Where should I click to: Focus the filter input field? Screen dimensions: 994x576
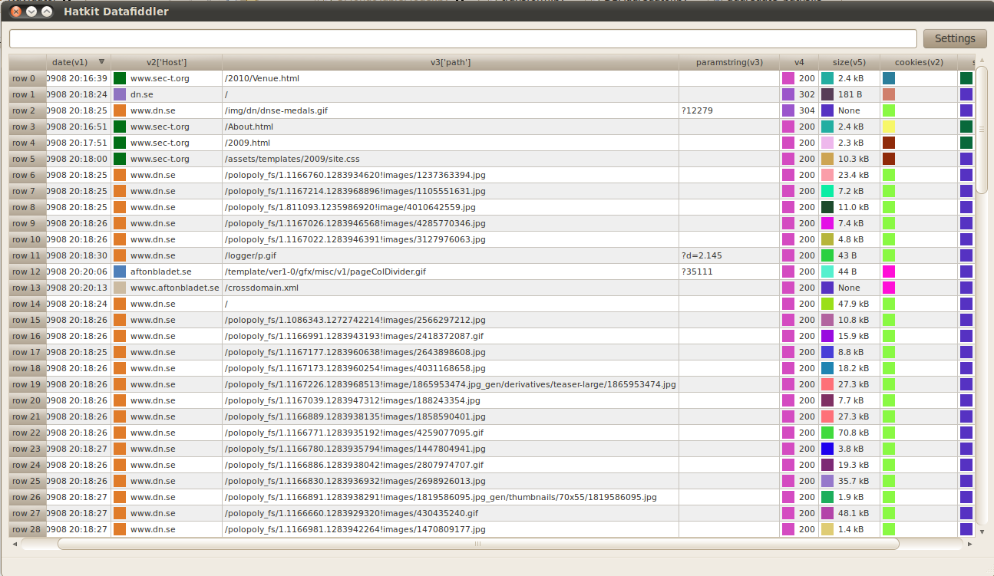click(463, 38)
